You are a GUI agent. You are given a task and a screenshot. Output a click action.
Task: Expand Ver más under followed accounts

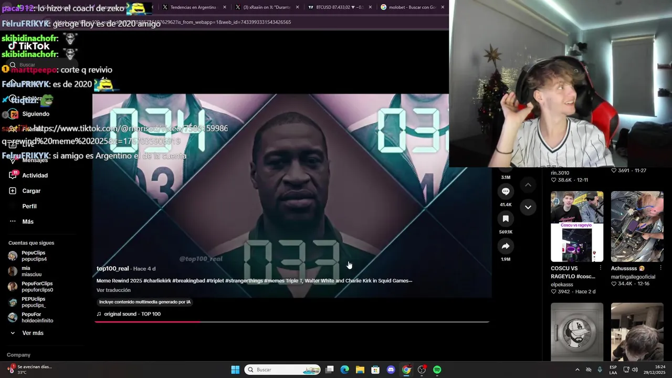27,333
